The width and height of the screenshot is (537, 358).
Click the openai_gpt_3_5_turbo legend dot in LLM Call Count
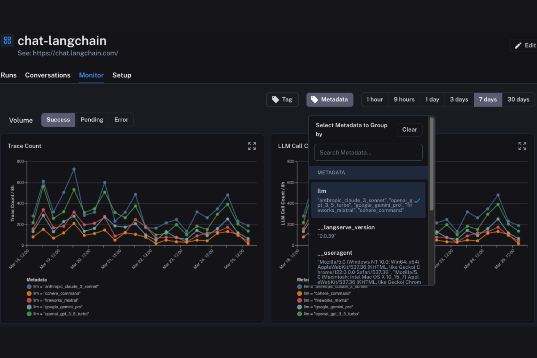[299, 314]
